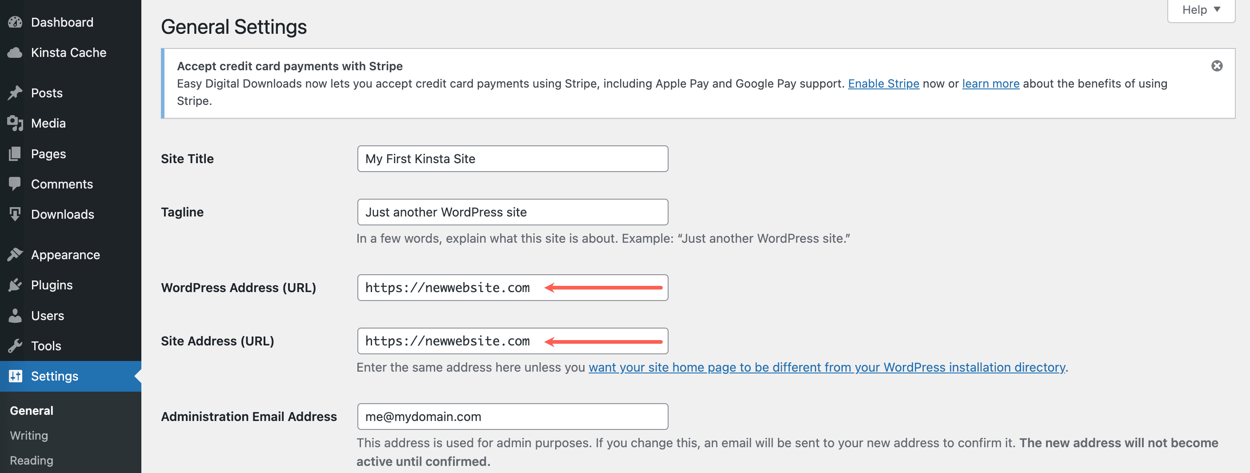This screenshot has width=1250, height=473.
Task: Click inside the Site Title field
Action: coord(512,159)
